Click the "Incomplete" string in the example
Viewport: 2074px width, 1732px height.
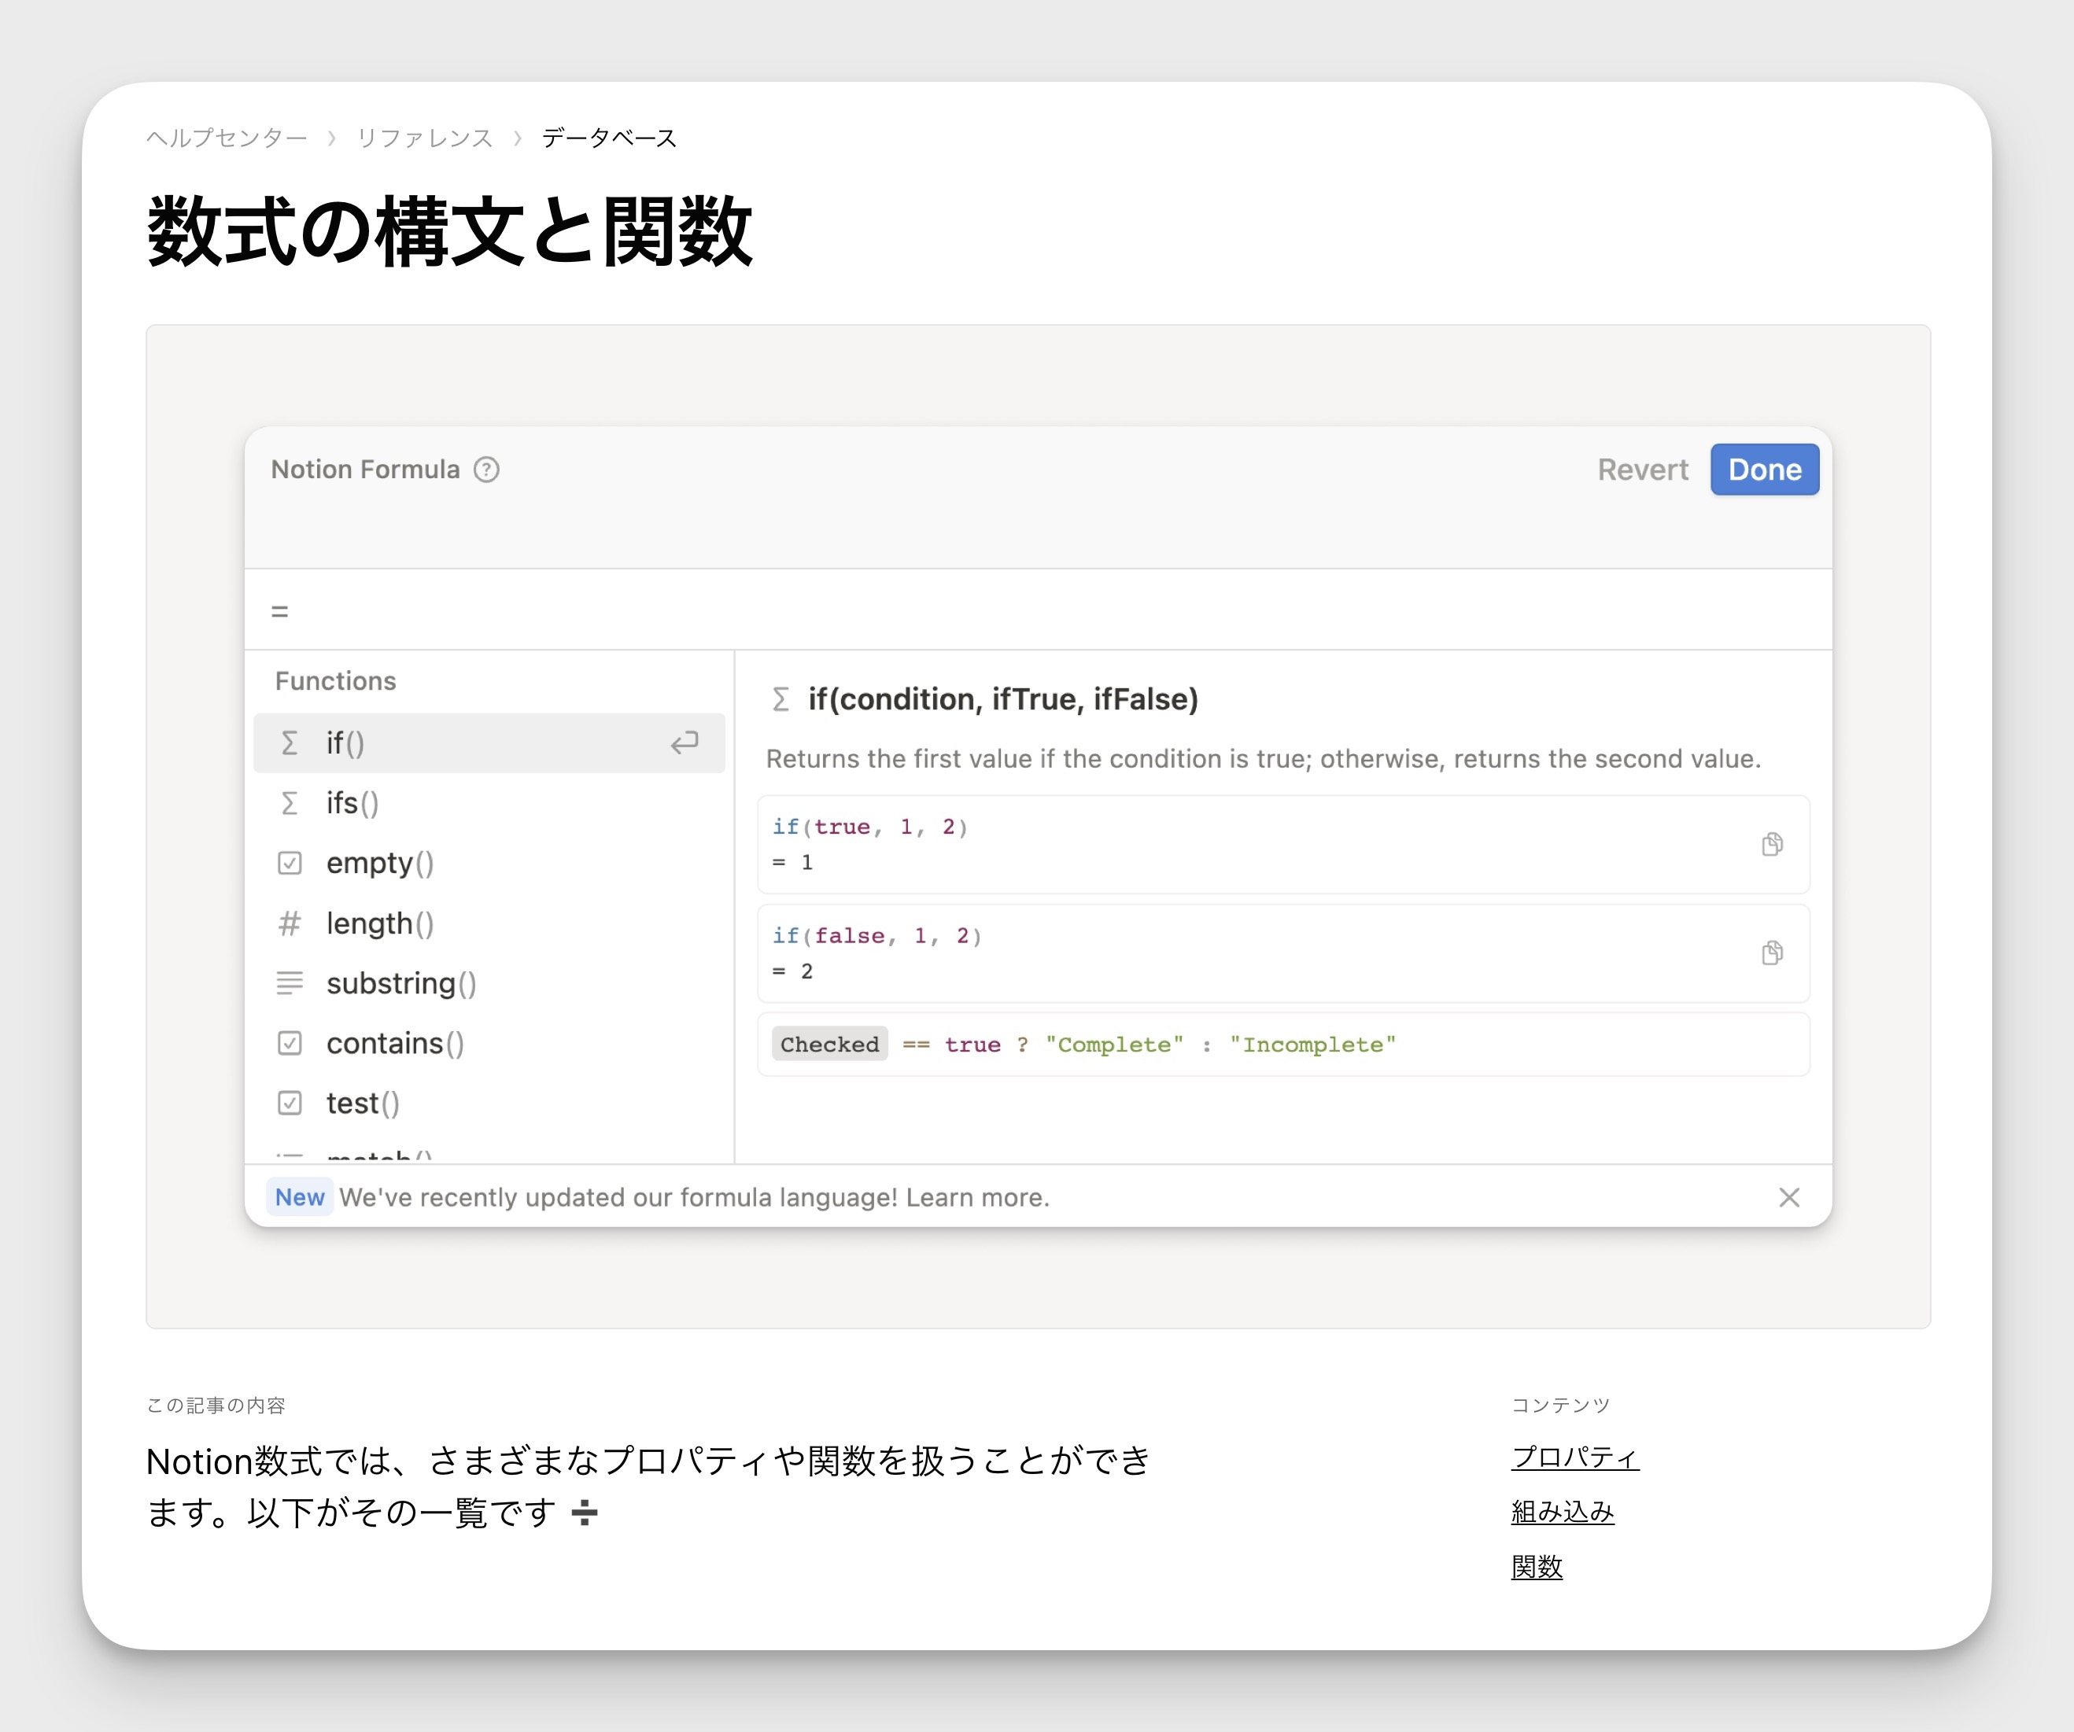[1312, 1045]
